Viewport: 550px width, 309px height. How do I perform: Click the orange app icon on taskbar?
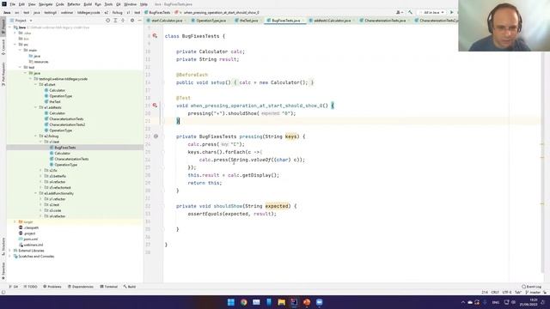click(307, 302)
